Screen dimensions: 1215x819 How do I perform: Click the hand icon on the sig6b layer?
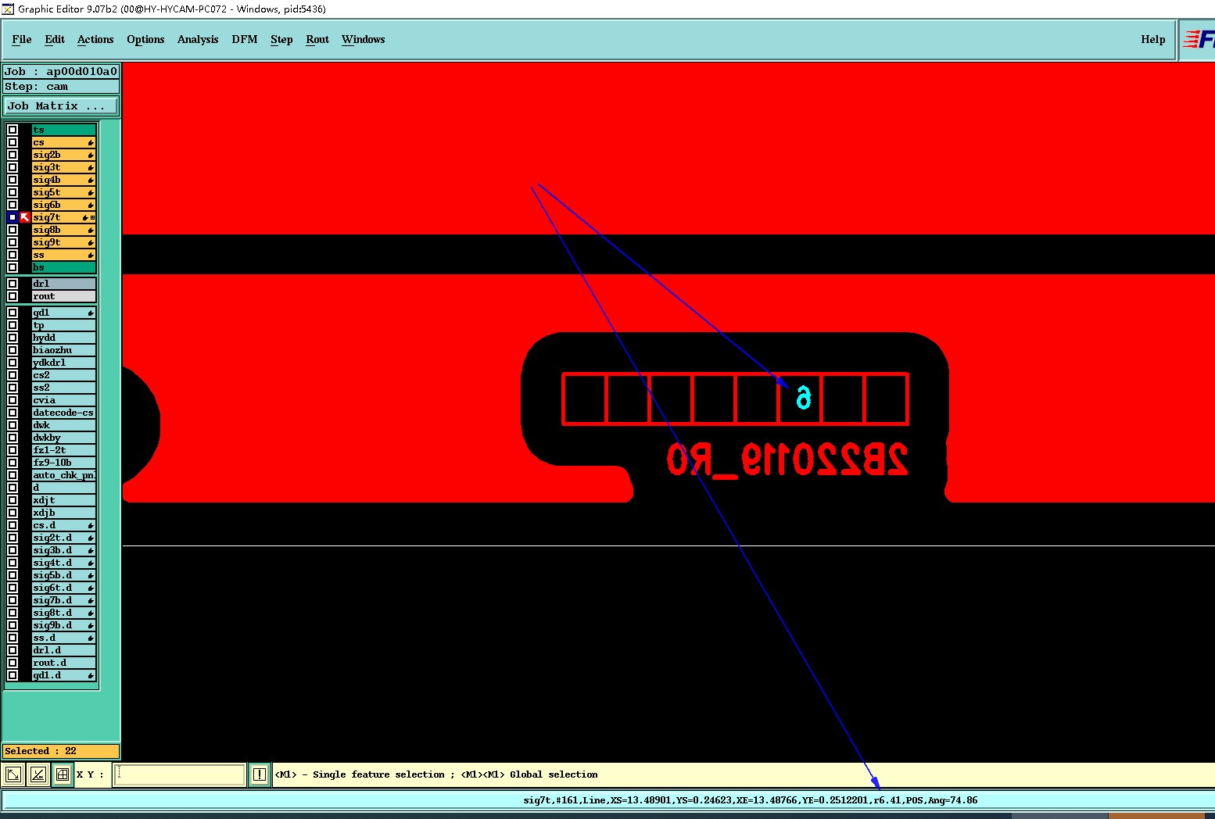click(x=91, y=205)
